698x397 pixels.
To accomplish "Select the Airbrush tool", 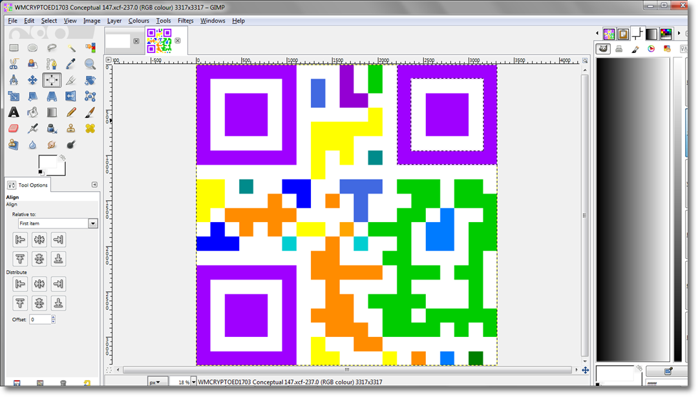I will (32, 128).
